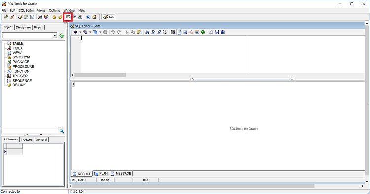Click the green plug connect icon
The height and width of the screenshot is (194, 370).
(6, 17)
